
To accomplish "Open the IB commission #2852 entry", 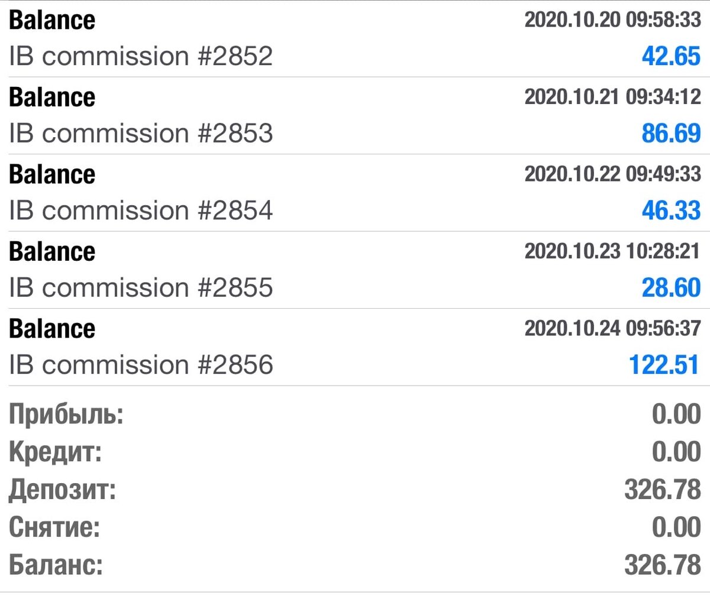I will point(141,57).
